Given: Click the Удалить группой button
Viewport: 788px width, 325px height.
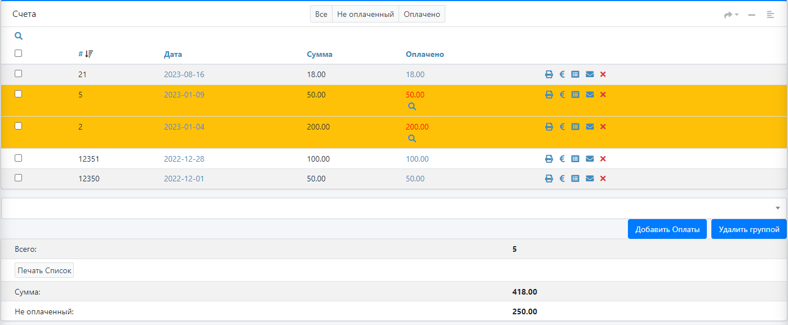Looking at the screenshot, I should coord(749,229).
